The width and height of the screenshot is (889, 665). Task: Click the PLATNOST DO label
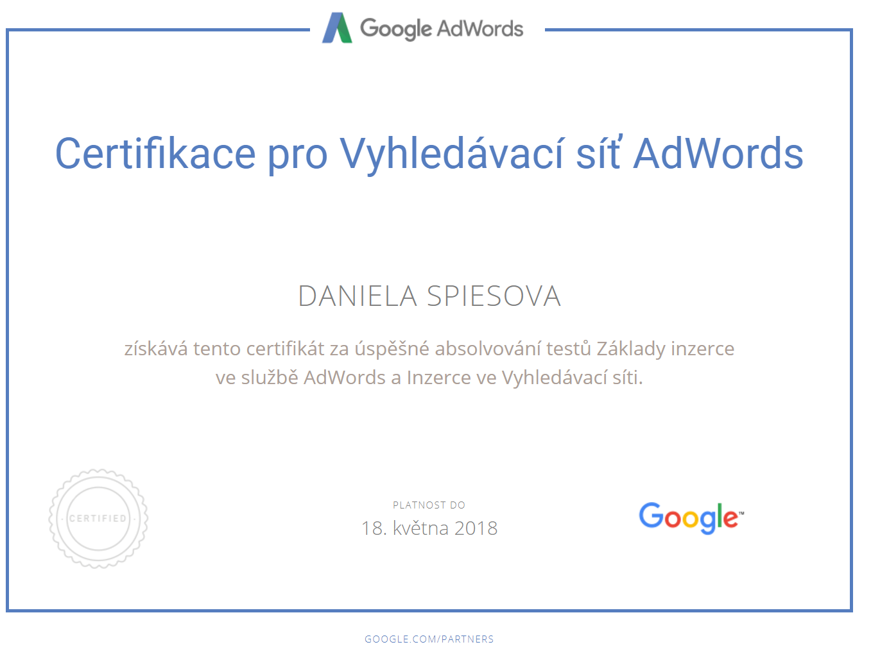(429, 505)
